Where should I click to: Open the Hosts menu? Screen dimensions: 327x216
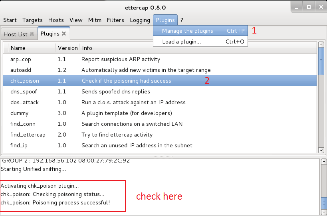click(x=56, y=20)
